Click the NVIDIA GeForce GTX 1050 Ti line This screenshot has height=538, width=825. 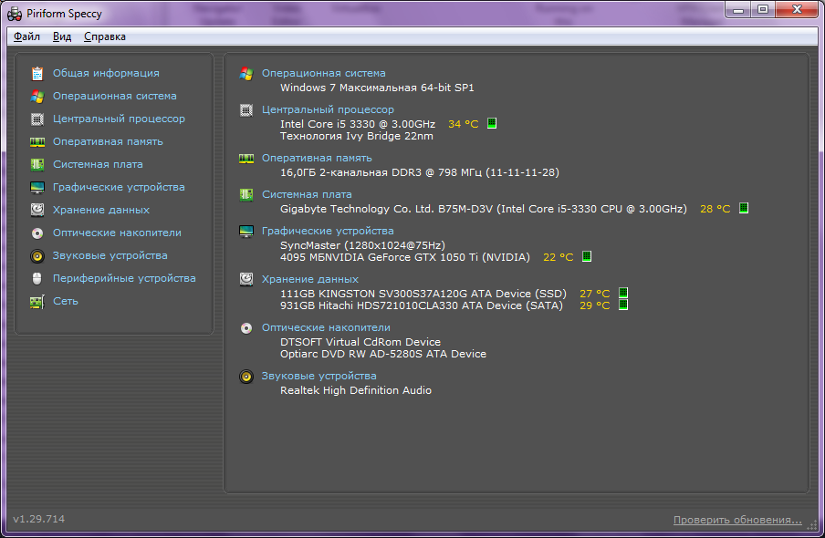coord(405,257)
